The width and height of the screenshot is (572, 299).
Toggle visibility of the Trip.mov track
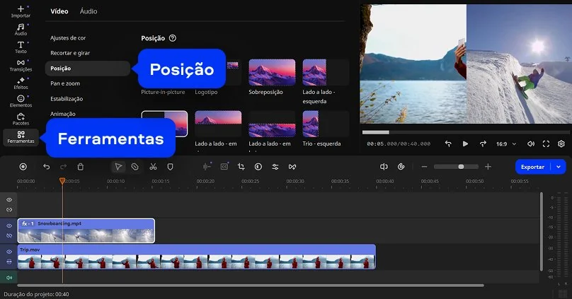click(9, 252)
